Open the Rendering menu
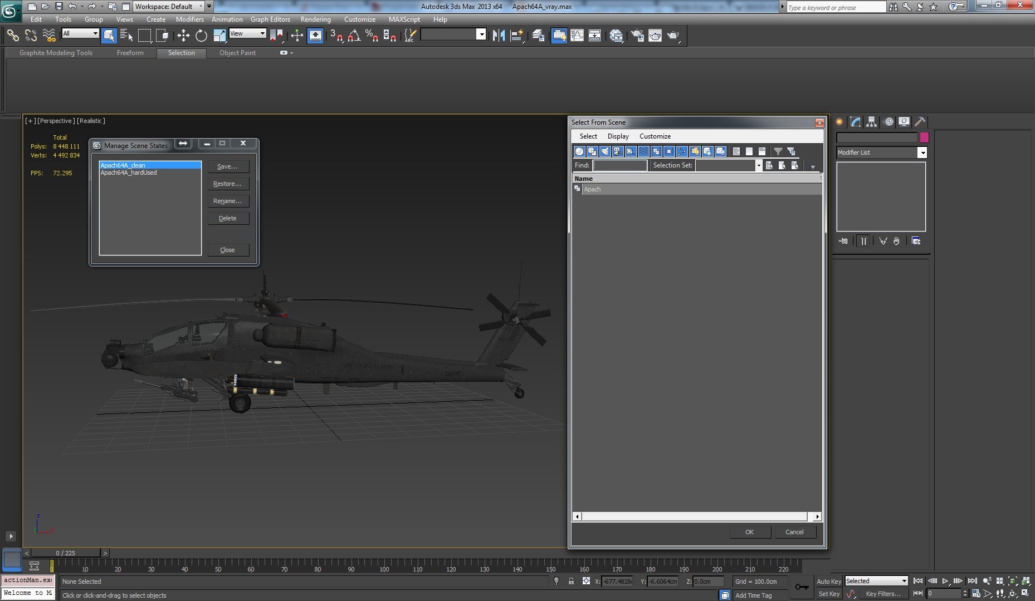1035x601 pixels. (315, 19)
